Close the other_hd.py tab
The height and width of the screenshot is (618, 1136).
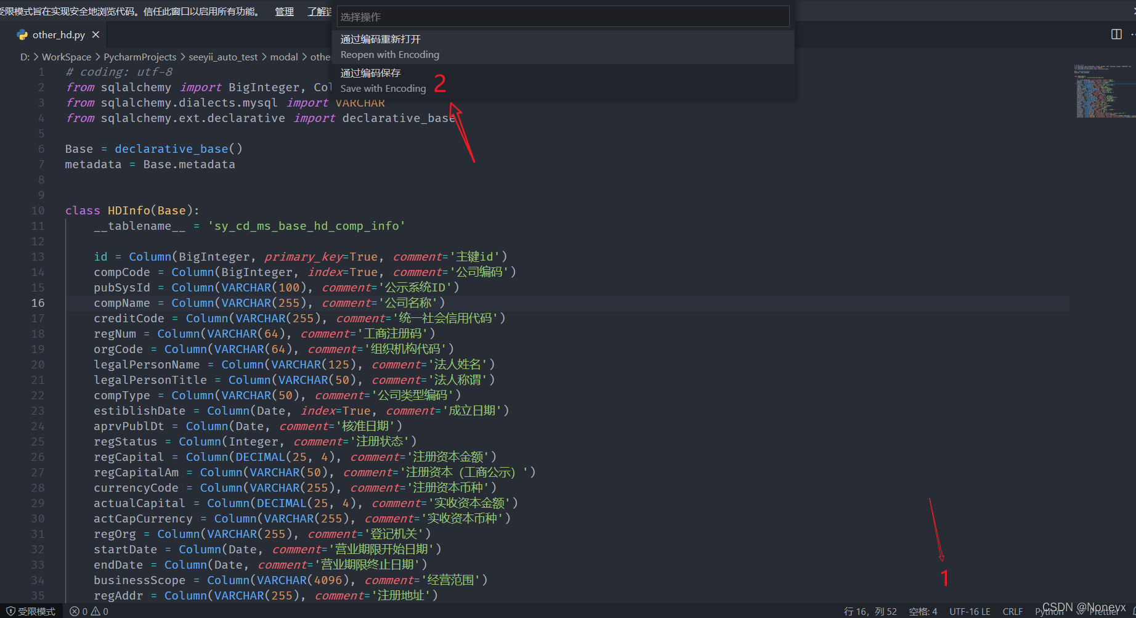point(95,35)
